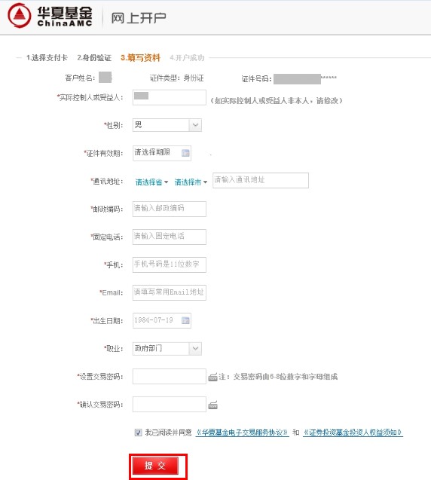Viewport: 431px width, 480px height.
Task: Click the red 提交 button
Action: point(155,466)
